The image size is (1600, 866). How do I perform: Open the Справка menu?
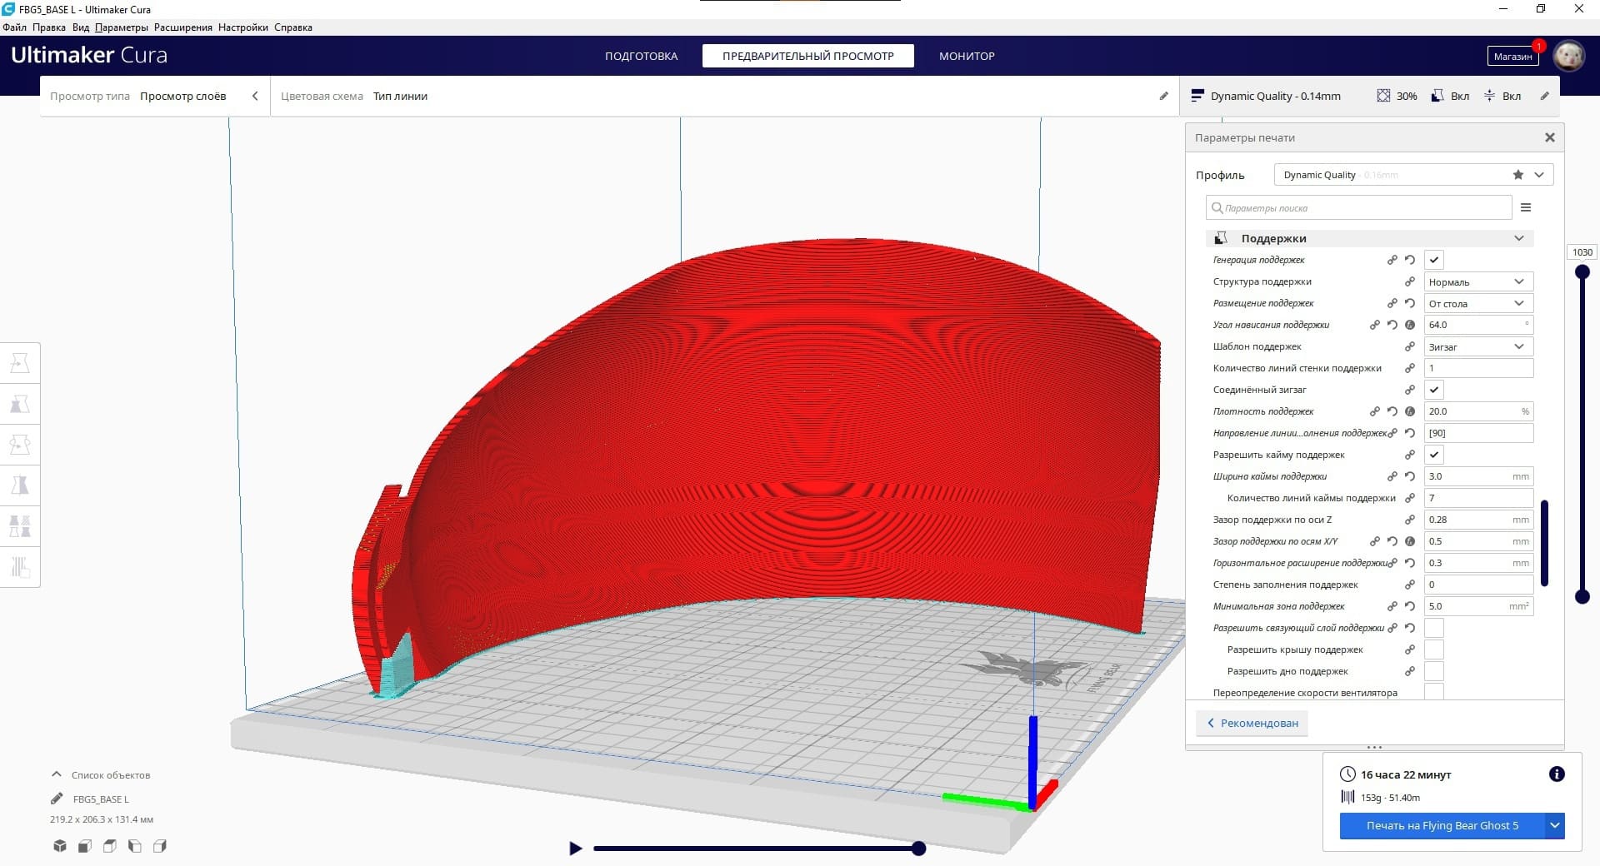(x=293, y=27)
